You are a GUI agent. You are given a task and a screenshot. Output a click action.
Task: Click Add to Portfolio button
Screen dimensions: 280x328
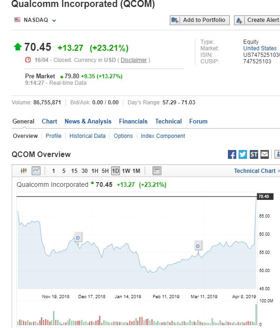200,20
